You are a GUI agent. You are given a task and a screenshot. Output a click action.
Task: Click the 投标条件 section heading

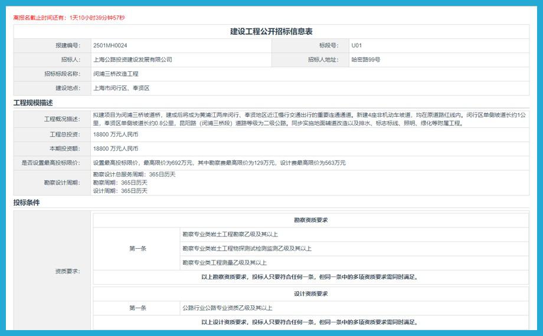pos(27,203)
